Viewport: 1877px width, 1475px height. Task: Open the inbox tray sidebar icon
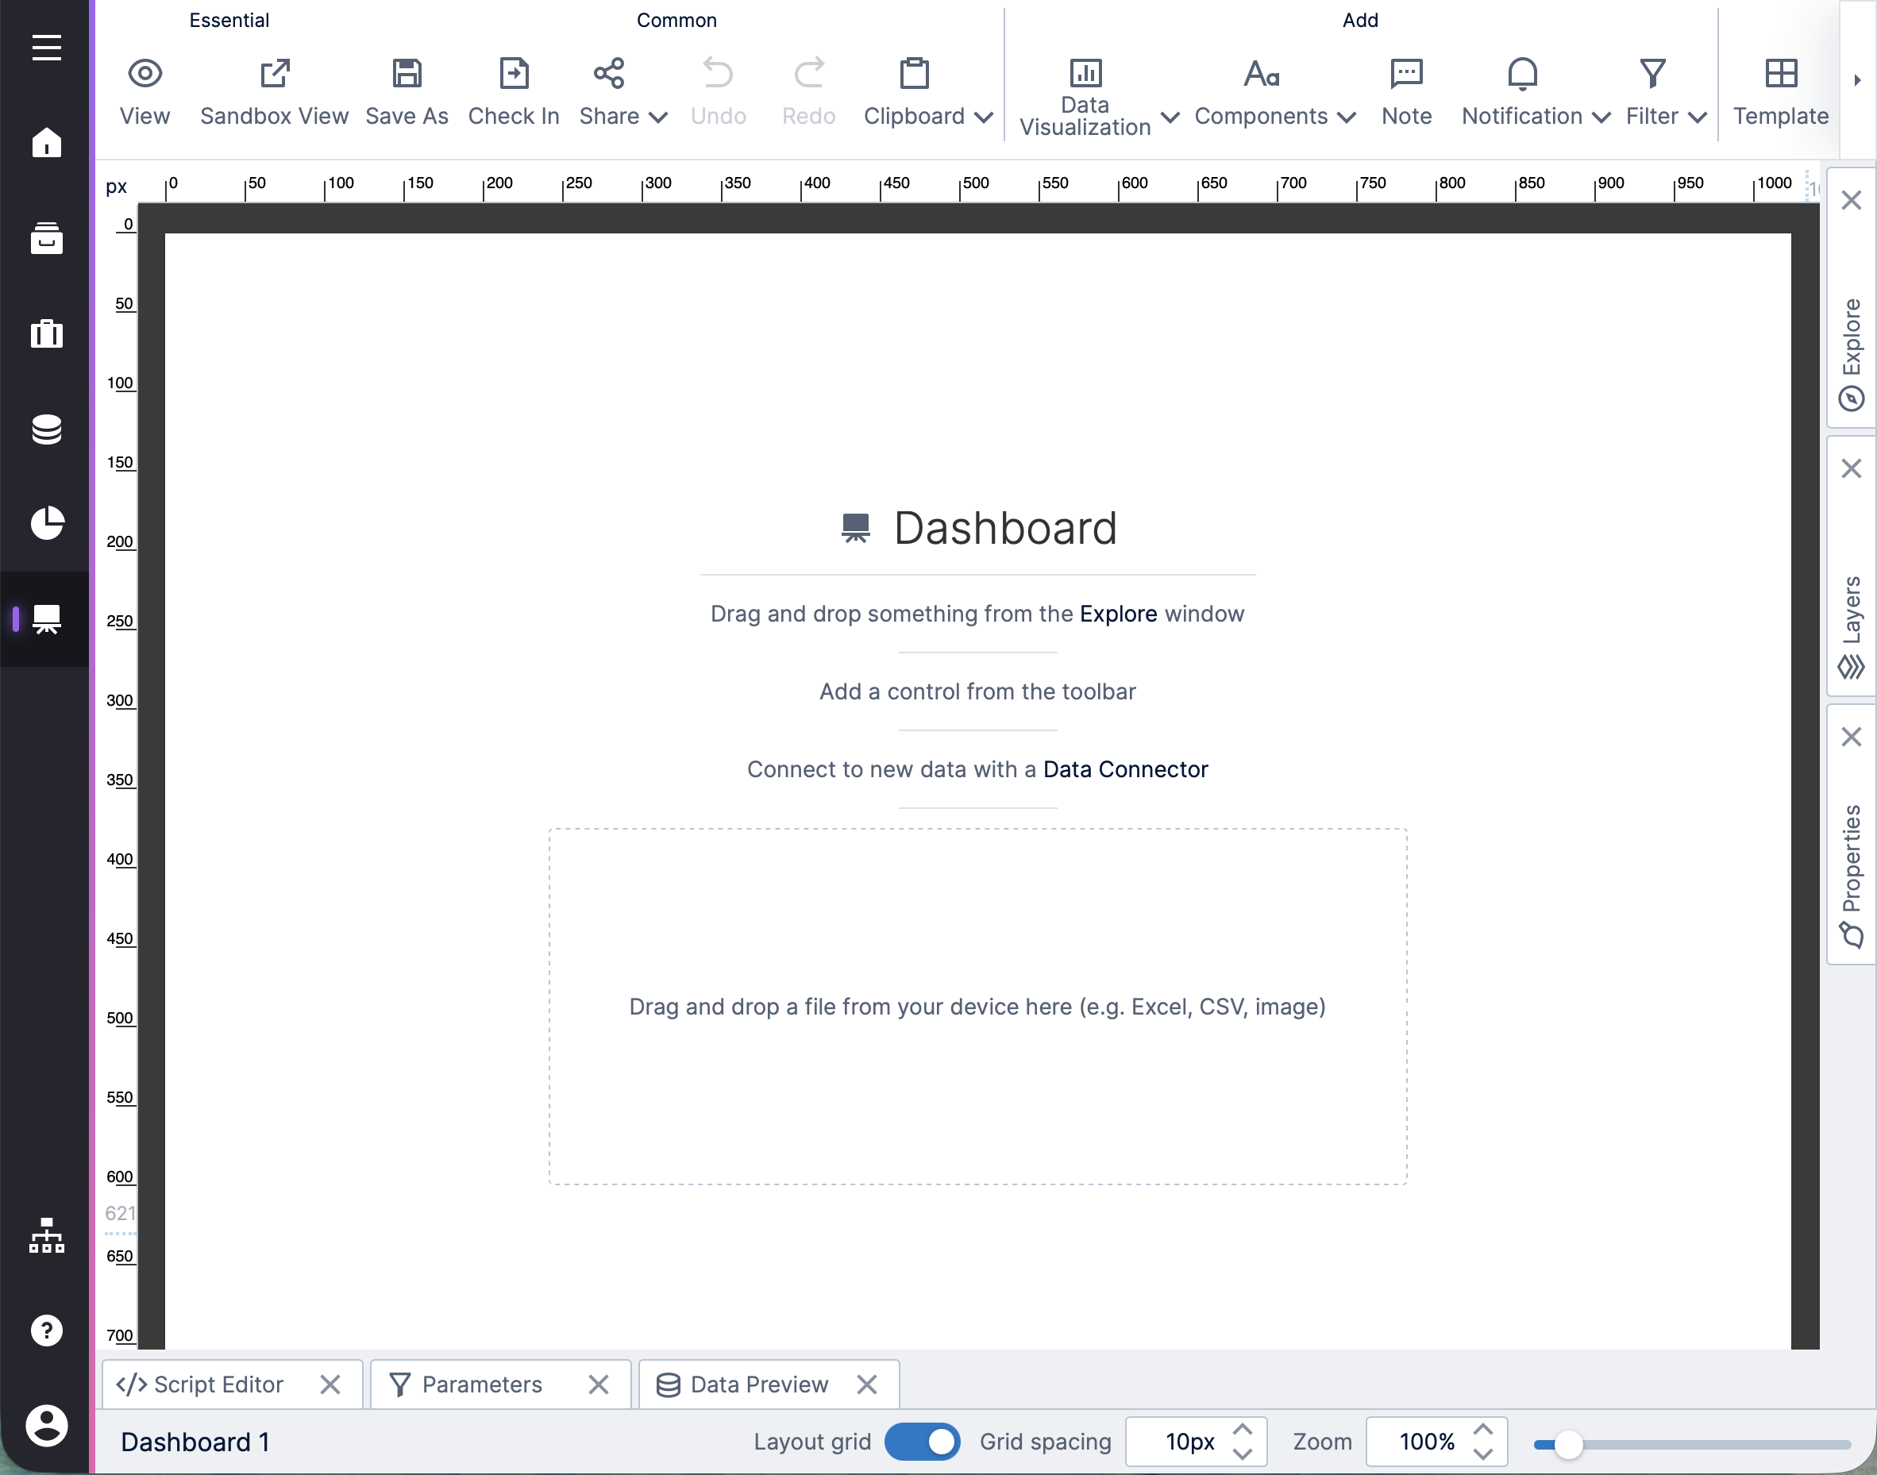[47, 238]
